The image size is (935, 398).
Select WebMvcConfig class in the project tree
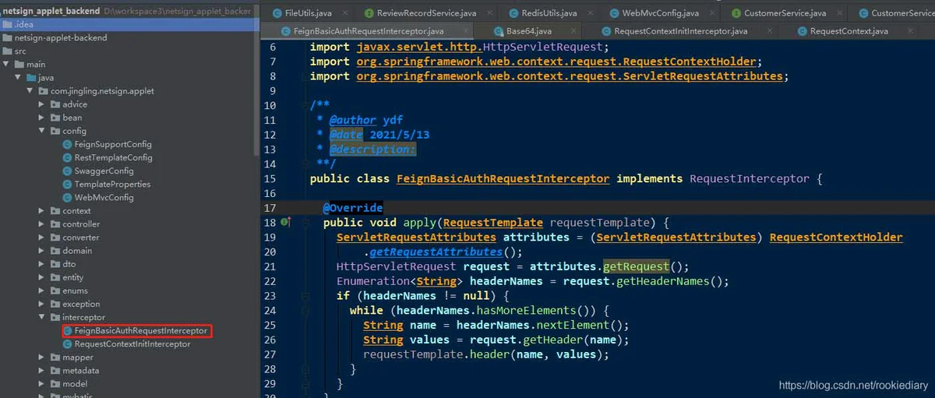(x=104, y=198)
